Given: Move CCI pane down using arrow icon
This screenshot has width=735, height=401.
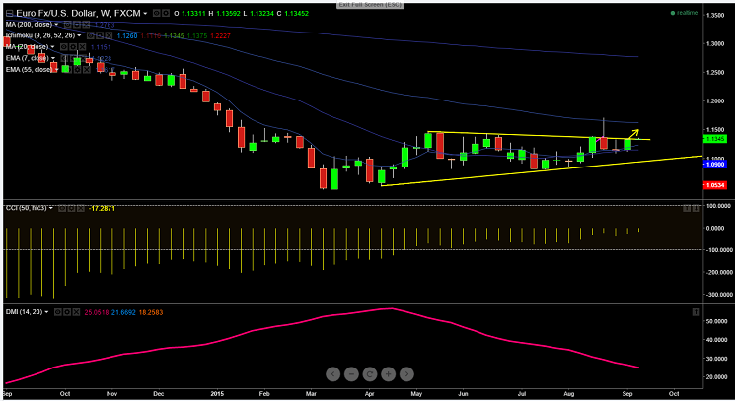Looking at the screenshot, I should pos(697,208).
